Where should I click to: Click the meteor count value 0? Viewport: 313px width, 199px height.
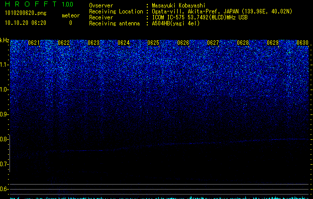pos(71,23)
